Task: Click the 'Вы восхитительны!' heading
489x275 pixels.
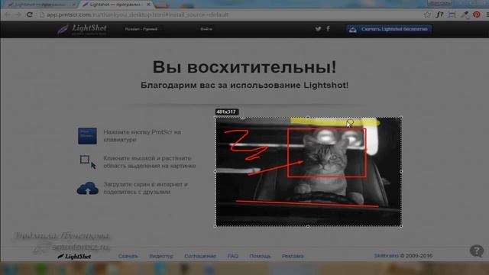Action: coord(244,67)
